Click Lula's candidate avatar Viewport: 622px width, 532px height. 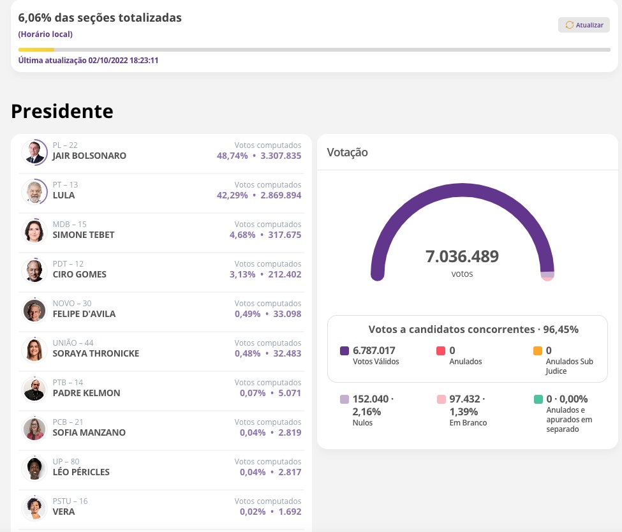coord(34,191)
